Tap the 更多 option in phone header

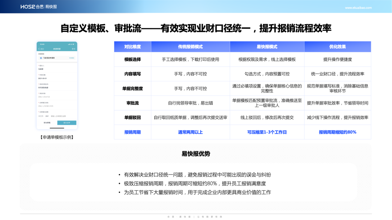[74, 49]
